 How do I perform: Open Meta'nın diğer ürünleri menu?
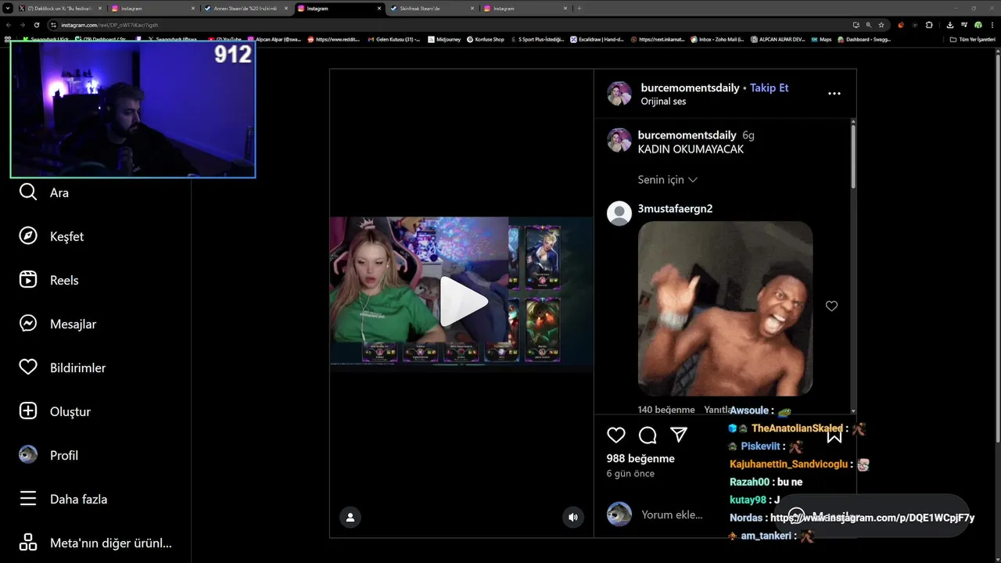pyautogui.click(x=95, y=543)
